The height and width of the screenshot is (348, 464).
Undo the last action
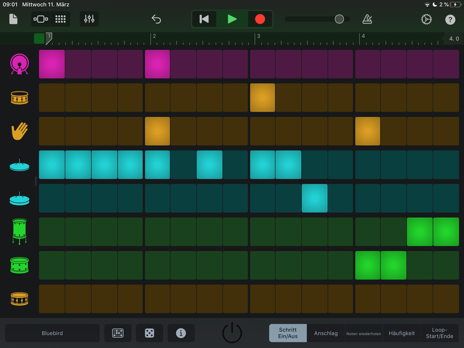[x=156, y=19]
